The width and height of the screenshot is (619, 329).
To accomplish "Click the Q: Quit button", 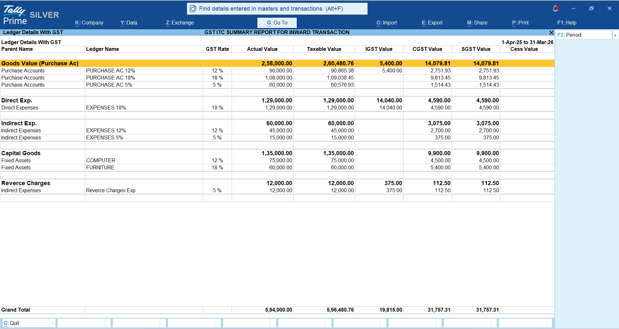I will coord(26,323).
